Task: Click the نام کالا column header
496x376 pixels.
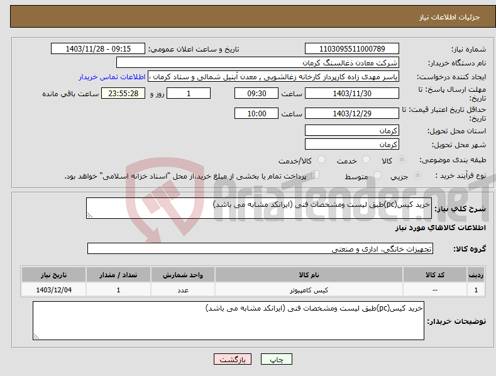Action: 309,275
